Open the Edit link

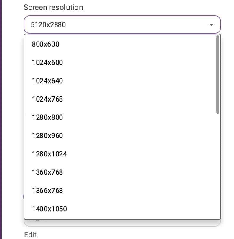click(30, 235)
